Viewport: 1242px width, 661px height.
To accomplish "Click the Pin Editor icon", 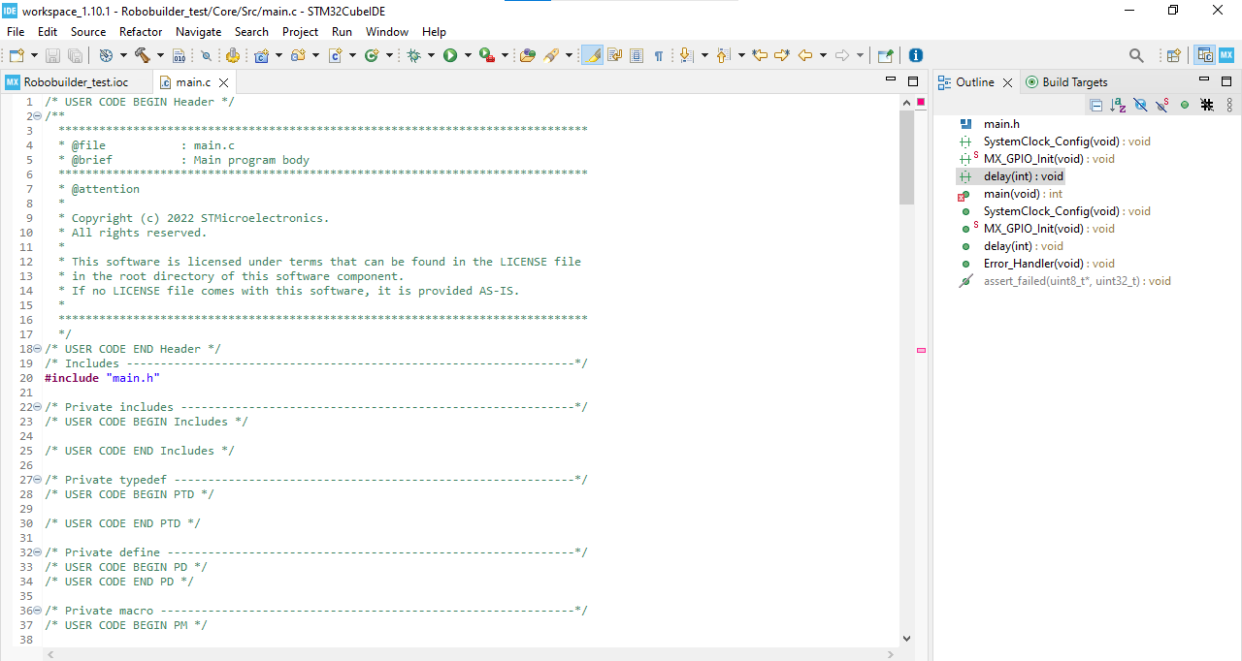I will pyautogui.click(x=884, y=55).
